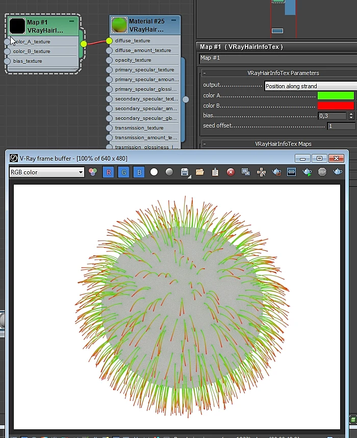Click the bias spinner arrows

[351, 116]
